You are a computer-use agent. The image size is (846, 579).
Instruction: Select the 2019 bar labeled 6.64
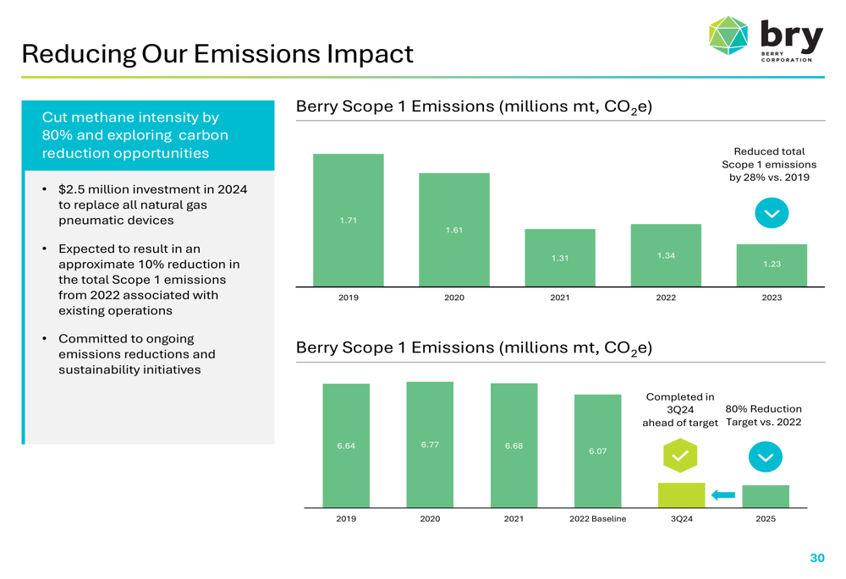pos(346,445)
